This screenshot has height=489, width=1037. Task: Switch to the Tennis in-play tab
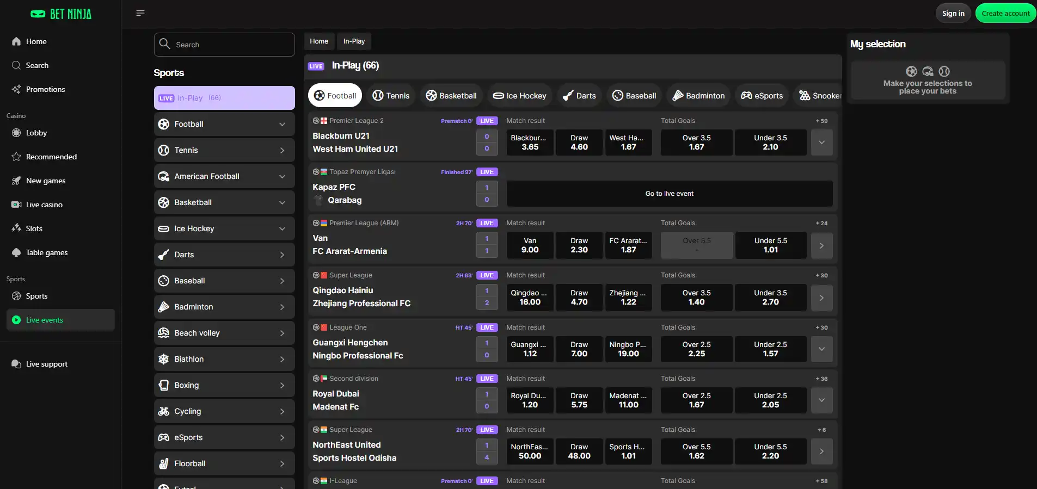click(391, 96)
